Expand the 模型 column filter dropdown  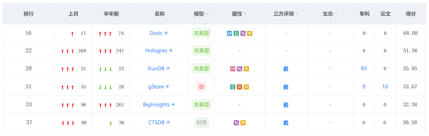coord(207,14)
